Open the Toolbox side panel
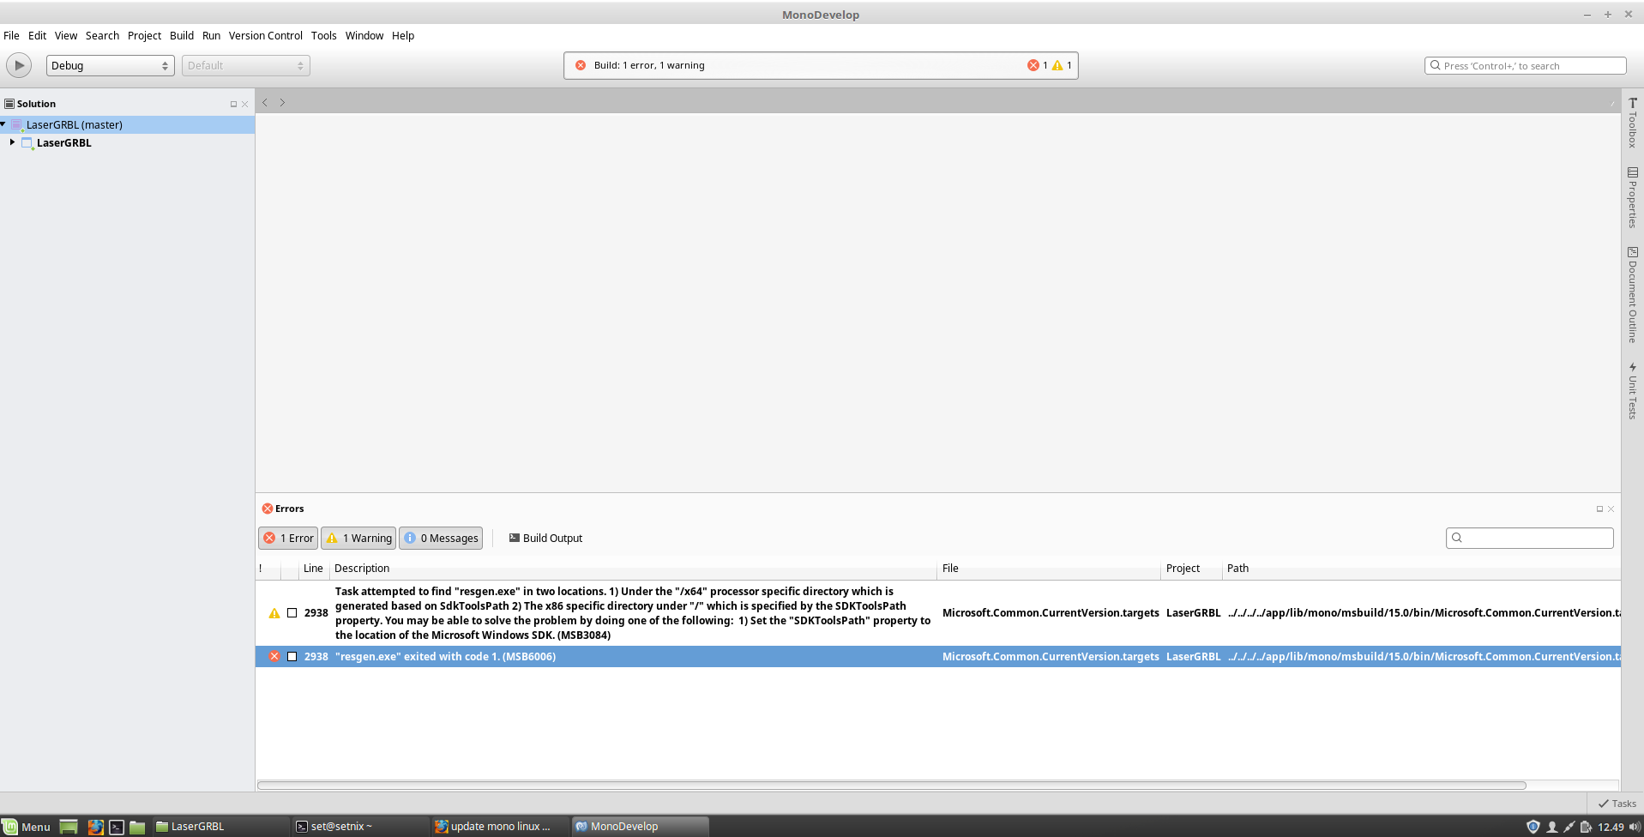 [1632, 123]
